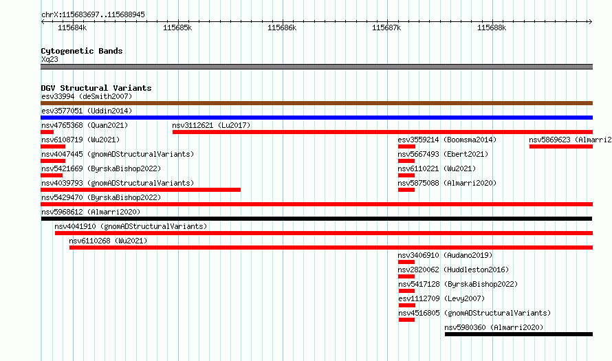Viewport: 612px width, 361px height.
Task: Click the 115685k ruler position
Action: 177,28
